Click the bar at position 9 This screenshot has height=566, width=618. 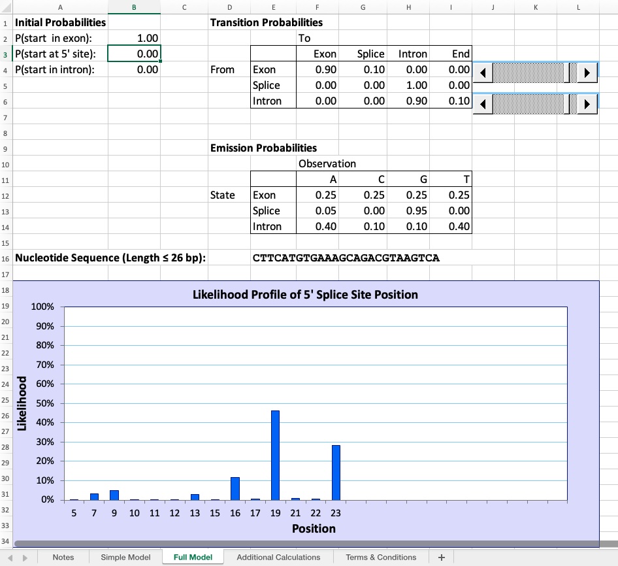click(x=114, y=495)
